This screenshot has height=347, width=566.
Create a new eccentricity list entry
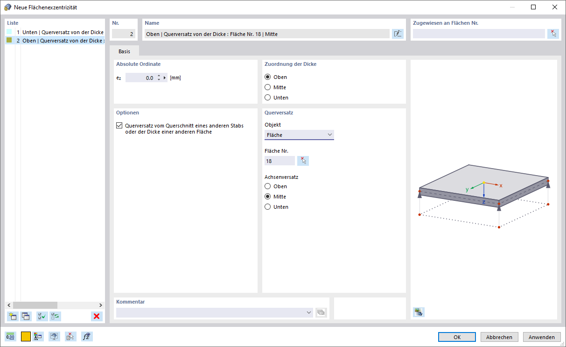(13, 316)
